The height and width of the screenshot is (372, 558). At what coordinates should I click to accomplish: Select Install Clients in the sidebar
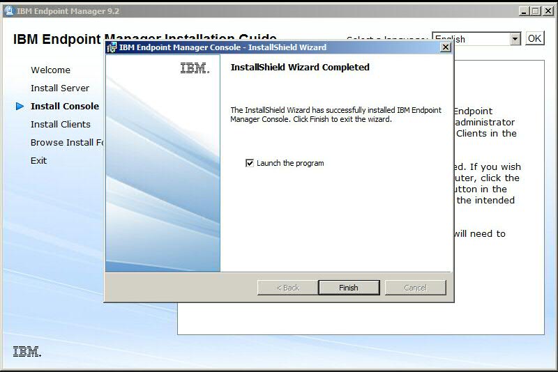click(61, 125)
